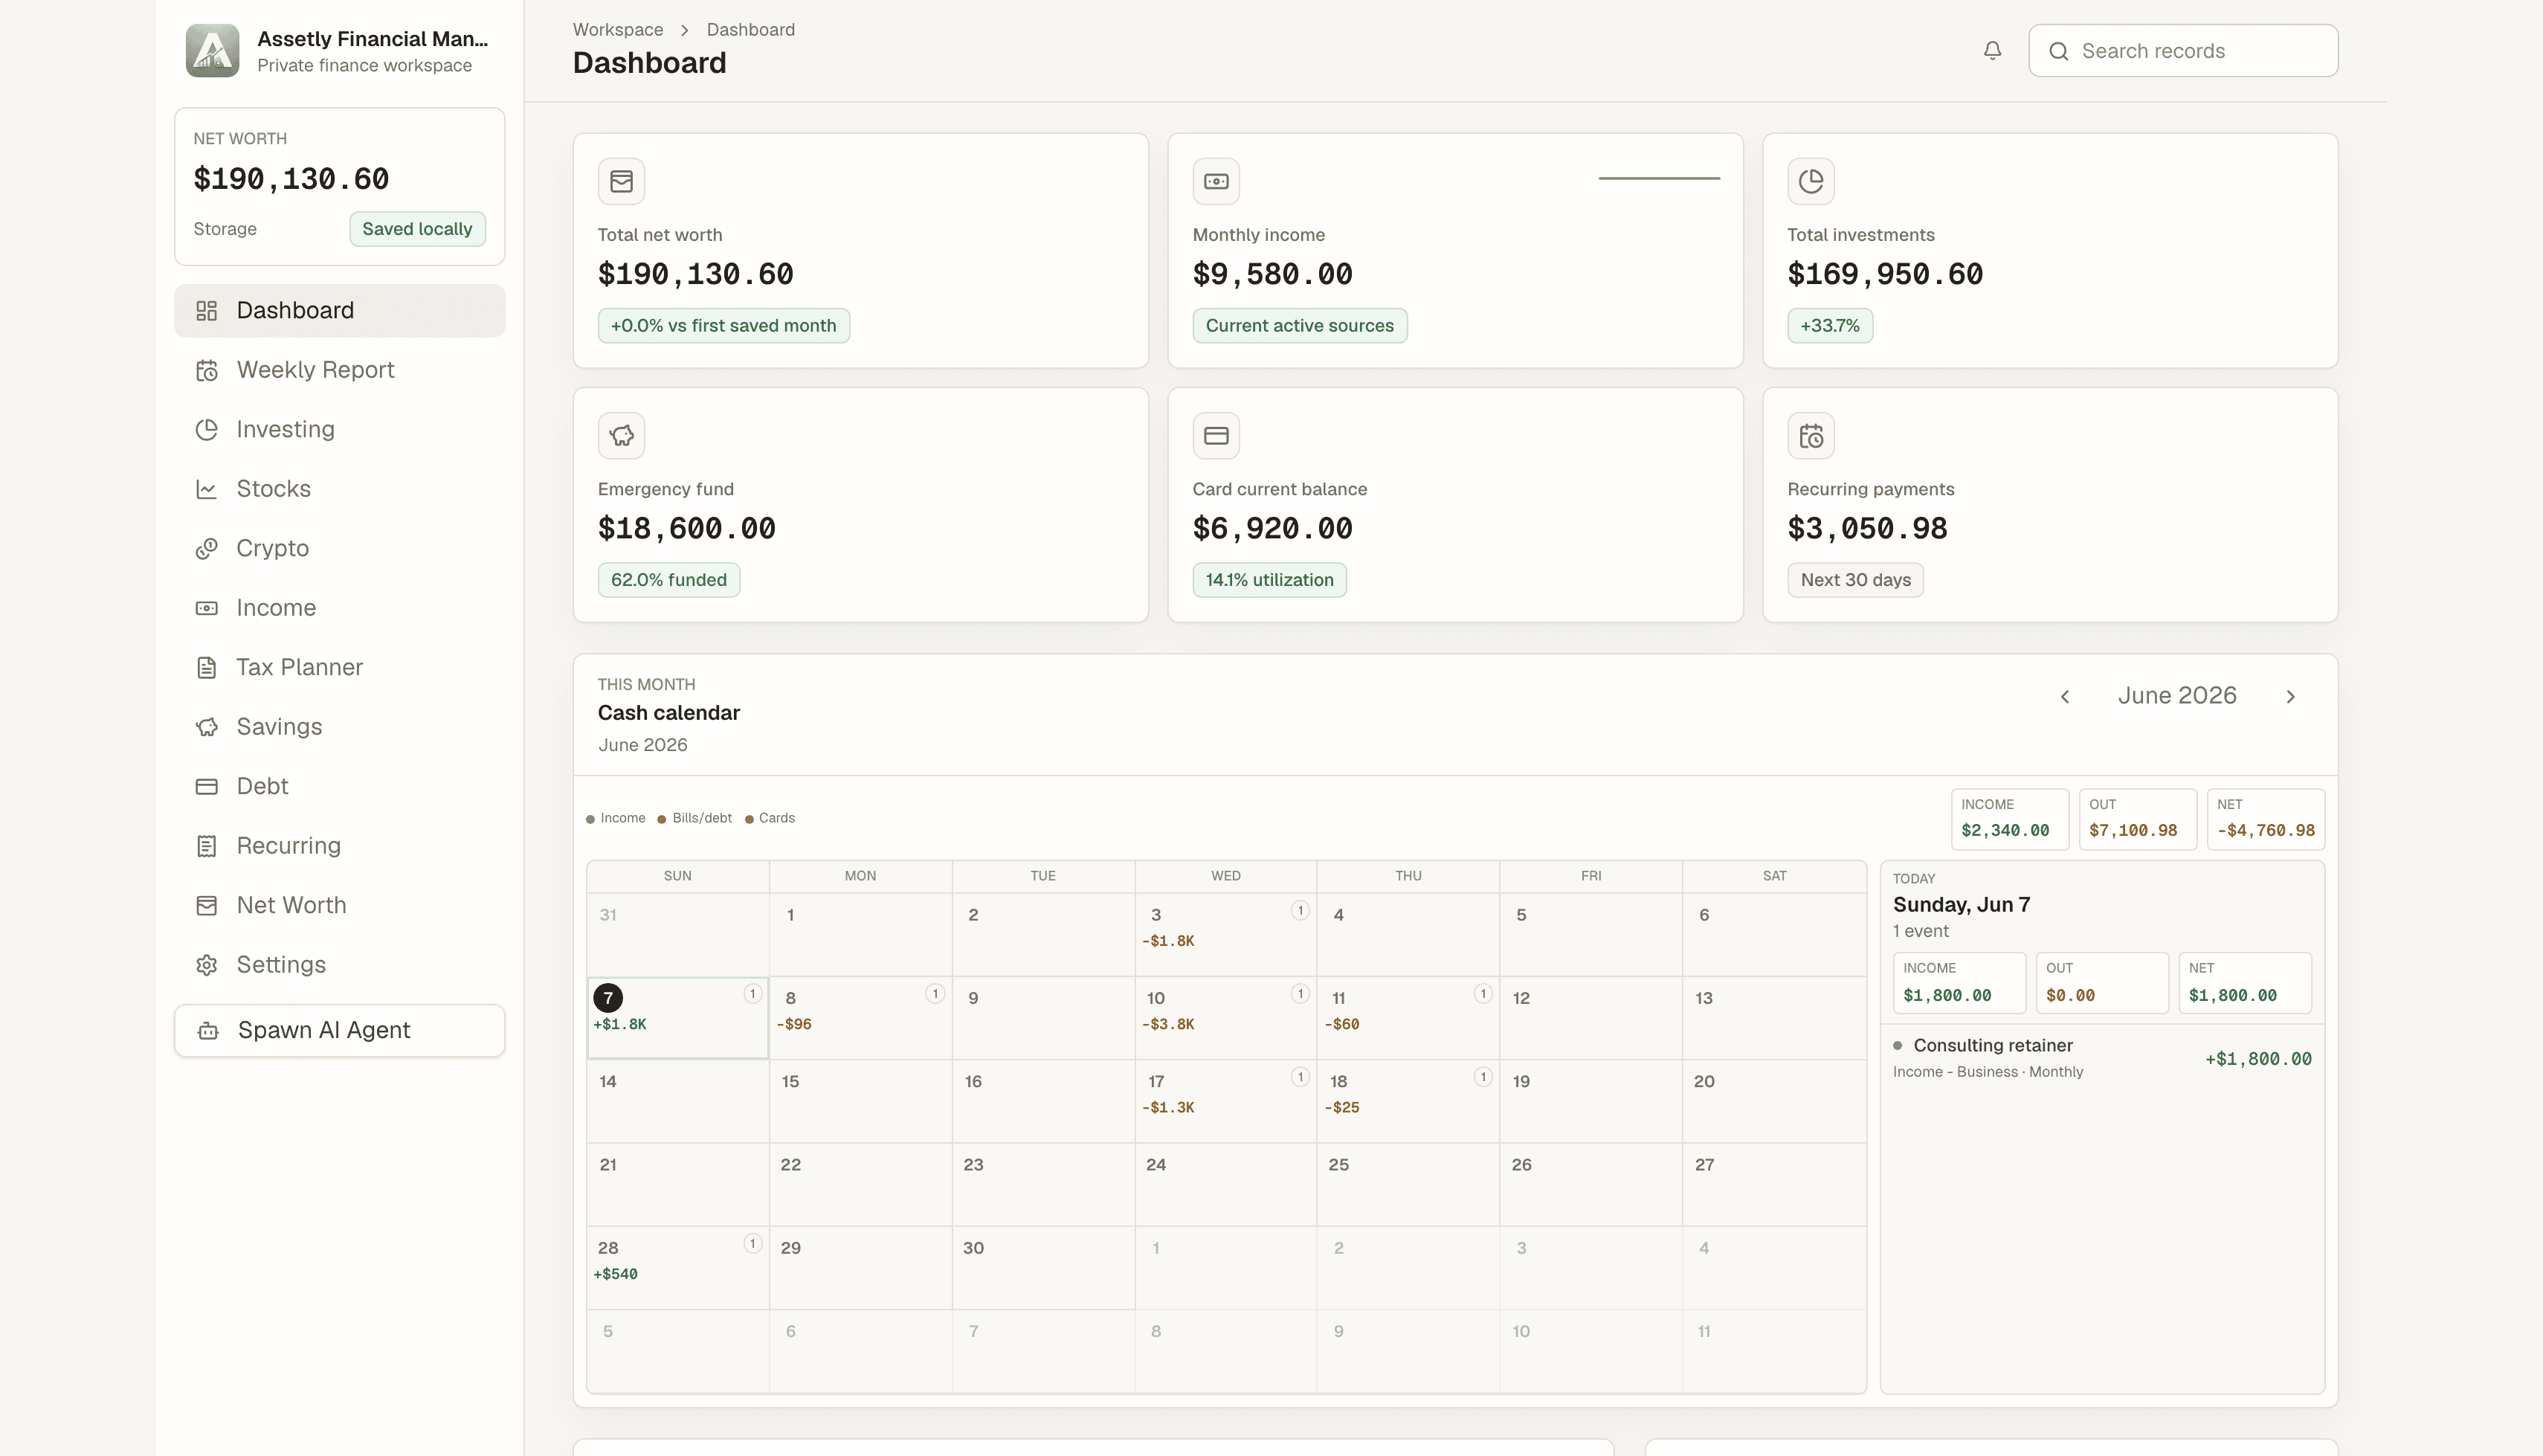Click the Crypto coins icon
This screenshot has height=1456, width=2543.
pyautogui.click(x=207, y=549)
